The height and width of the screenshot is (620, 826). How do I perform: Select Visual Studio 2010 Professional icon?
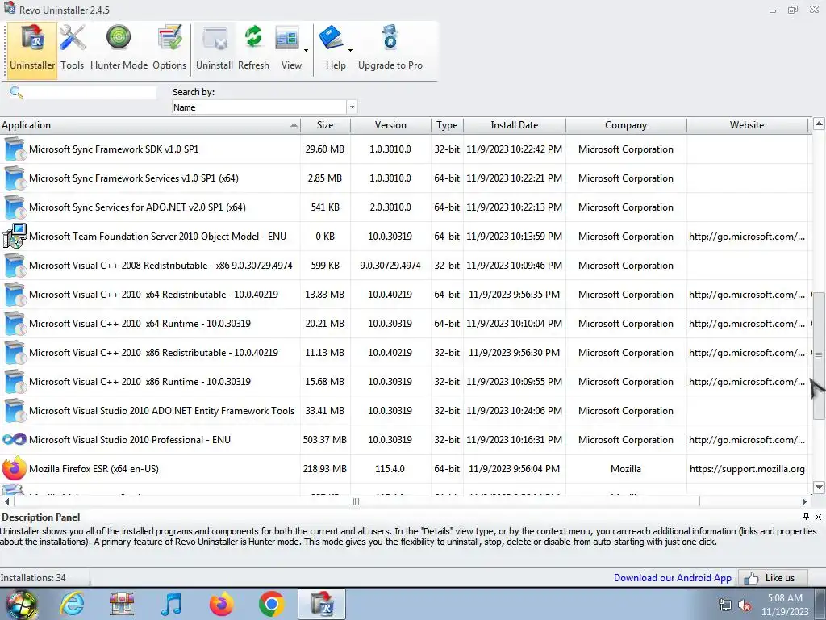tap(15, 439)
